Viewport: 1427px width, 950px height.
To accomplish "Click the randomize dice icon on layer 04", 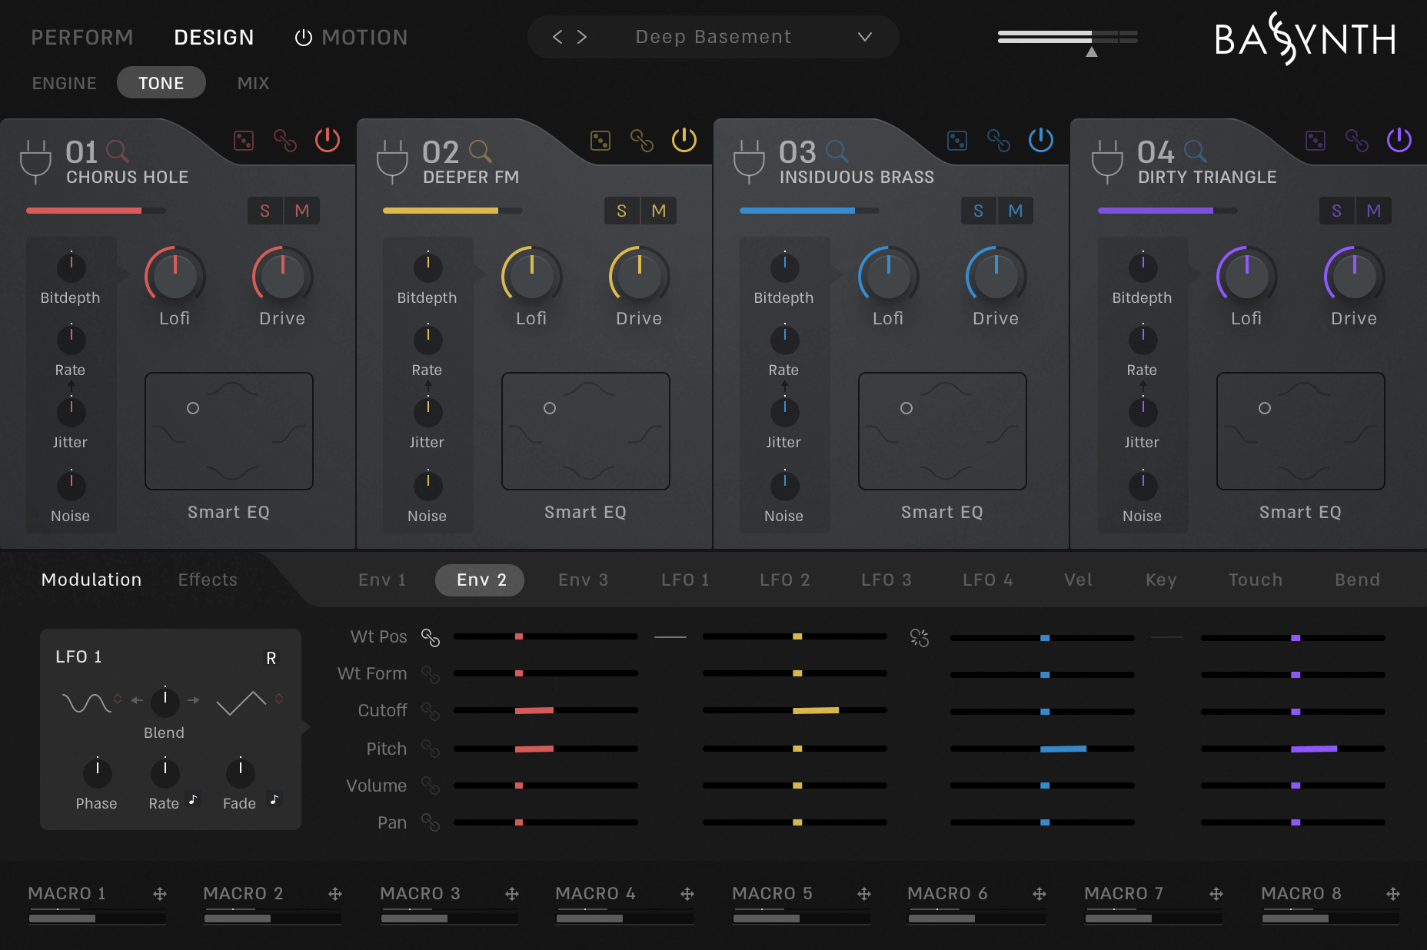I will [1316, 141].
